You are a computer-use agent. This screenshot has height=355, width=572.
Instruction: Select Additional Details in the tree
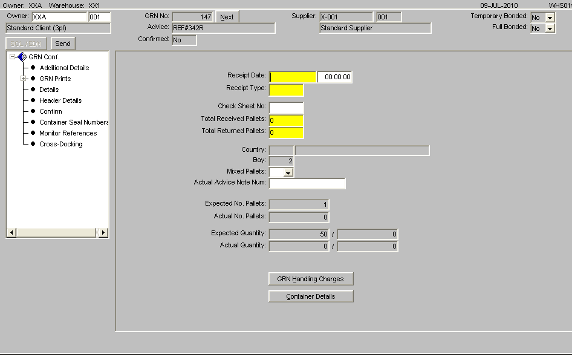tap(64, 68)
